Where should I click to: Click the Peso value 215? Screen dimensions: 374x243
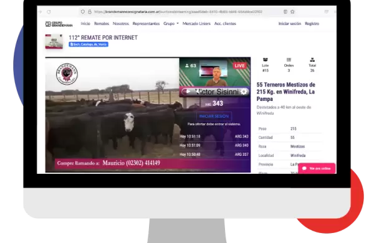pos(294,128)
